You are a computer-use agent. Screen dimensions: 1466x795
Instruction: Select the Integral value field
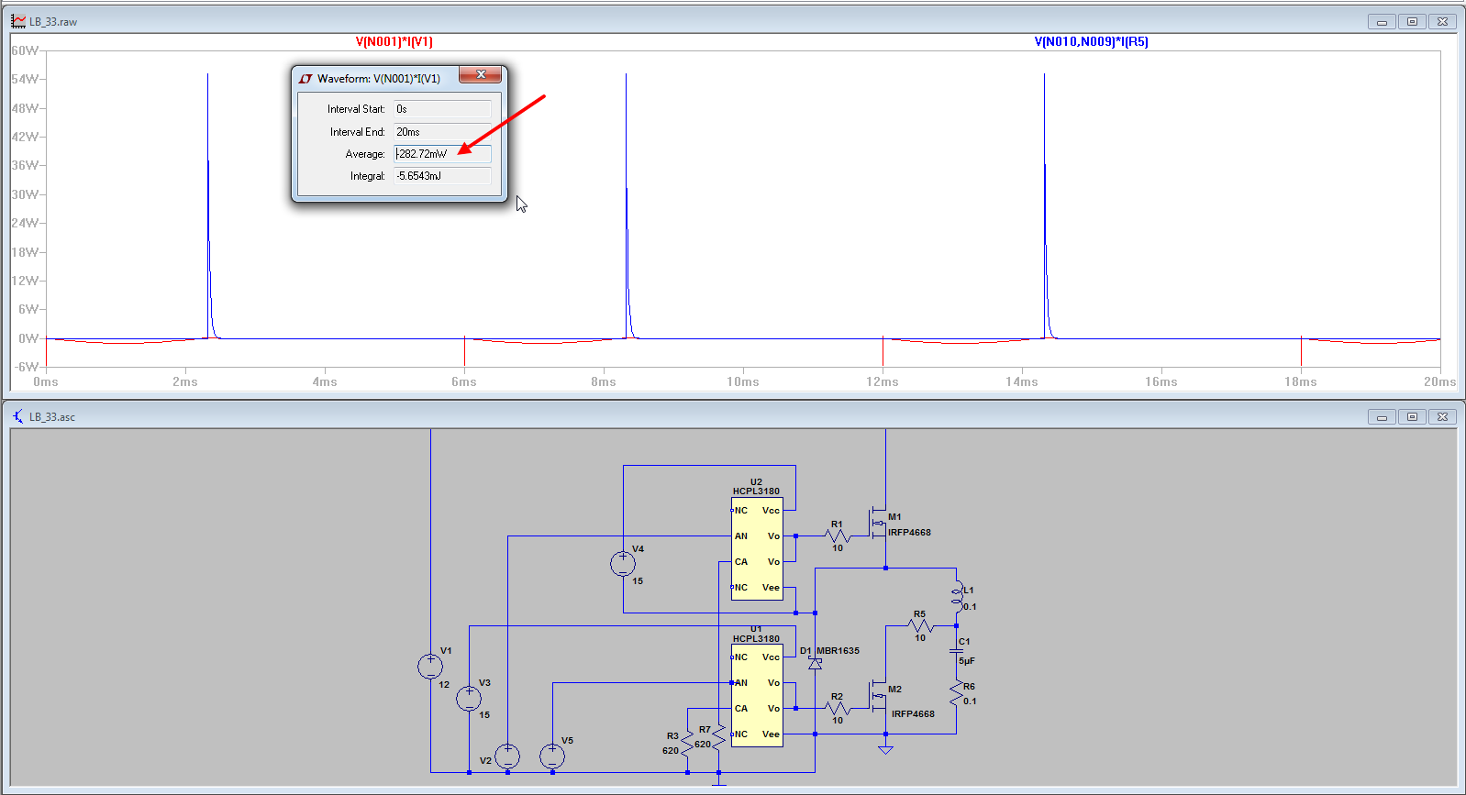(x=442, y=176)
